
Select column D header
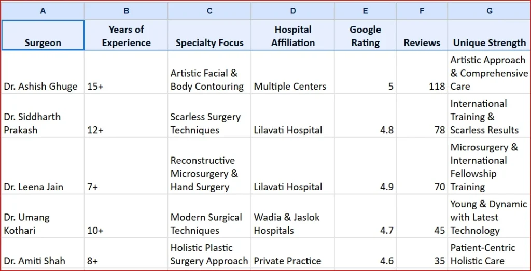(293, 11)
